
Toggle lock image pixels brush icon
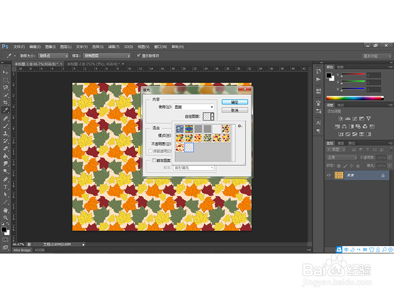click(345, 166)
